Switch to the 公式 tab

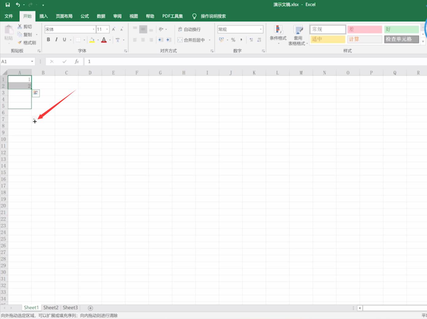(85, 16)
